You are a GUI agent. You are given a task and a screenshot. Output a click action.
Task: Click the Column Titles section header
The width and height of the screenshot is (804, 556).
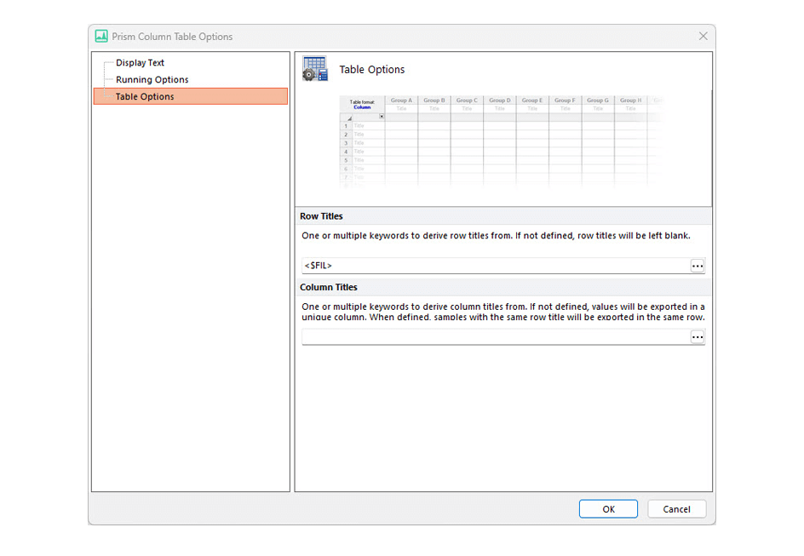click(328, 288)
